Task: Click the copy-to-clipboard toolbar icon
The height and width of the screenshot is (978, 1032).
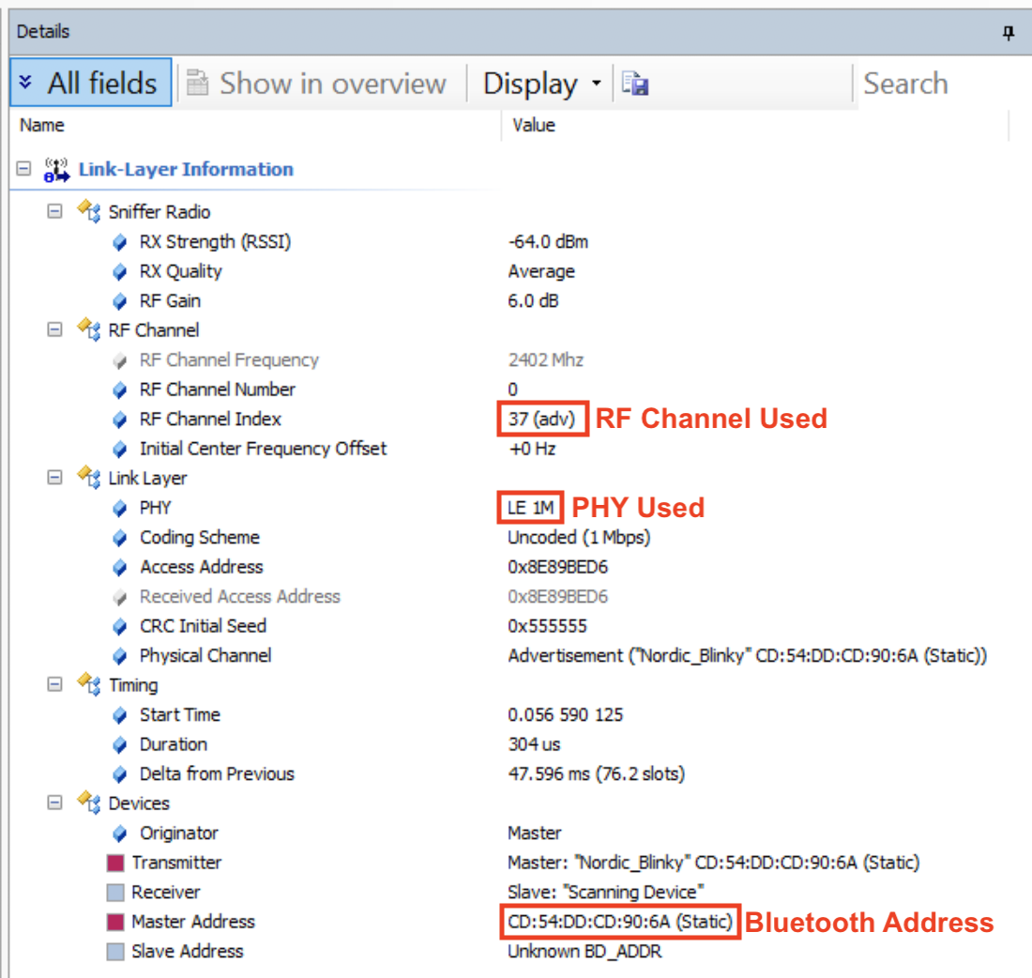Action: pos(635,84)
